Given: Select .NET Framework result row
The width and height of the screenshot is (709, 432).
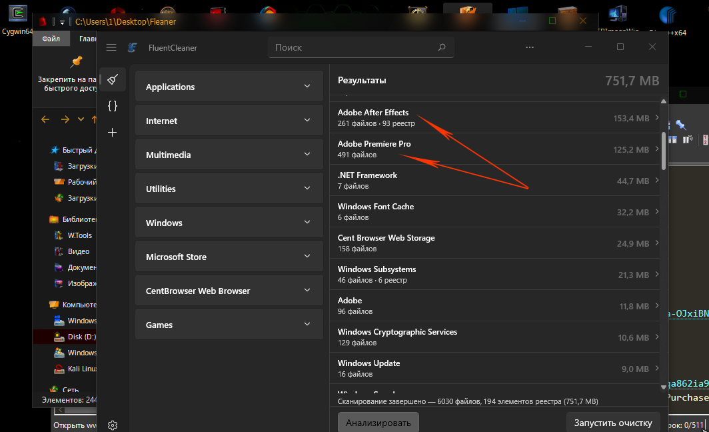Looking at the screenshot, I should tap(494, 180).
